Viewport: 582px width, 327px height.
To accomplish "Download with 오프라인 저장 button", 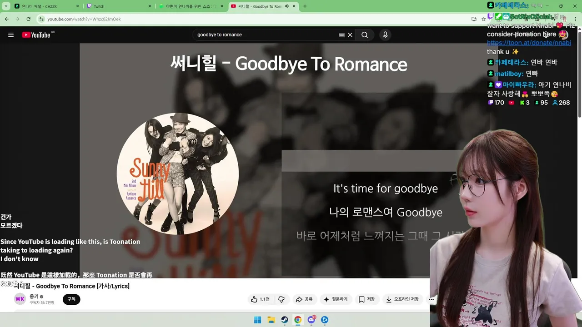I will click(x=402, y=299).
